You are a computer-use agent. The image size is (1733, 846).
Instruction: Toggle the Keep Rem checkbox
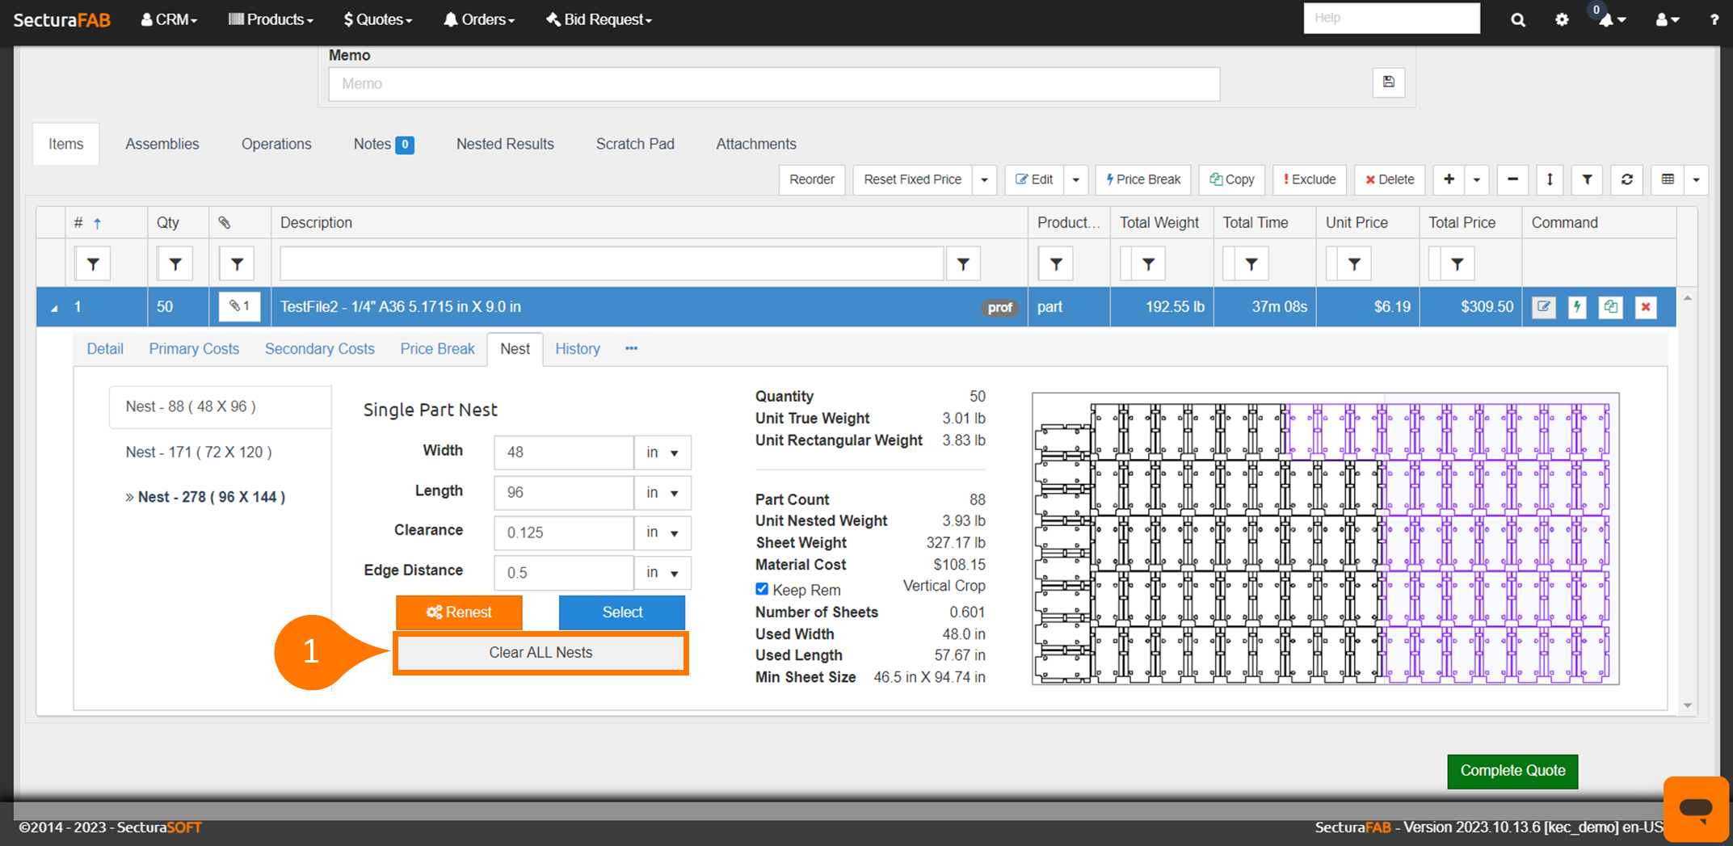762,589
